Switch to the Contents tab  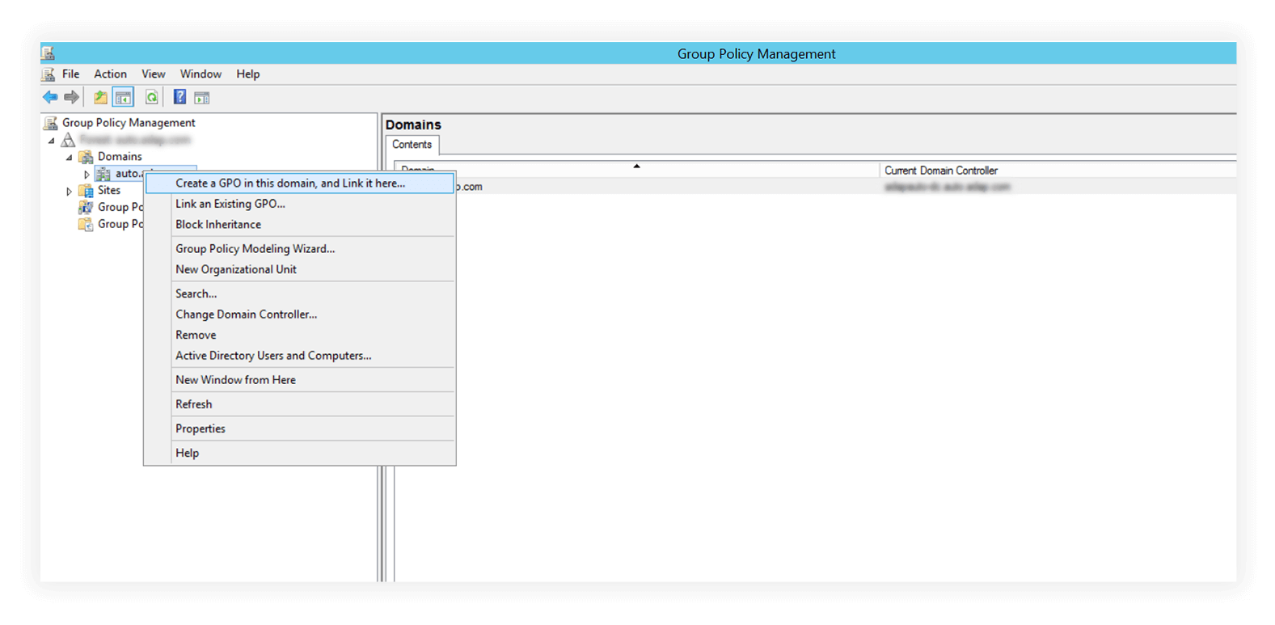click(412, 145)
